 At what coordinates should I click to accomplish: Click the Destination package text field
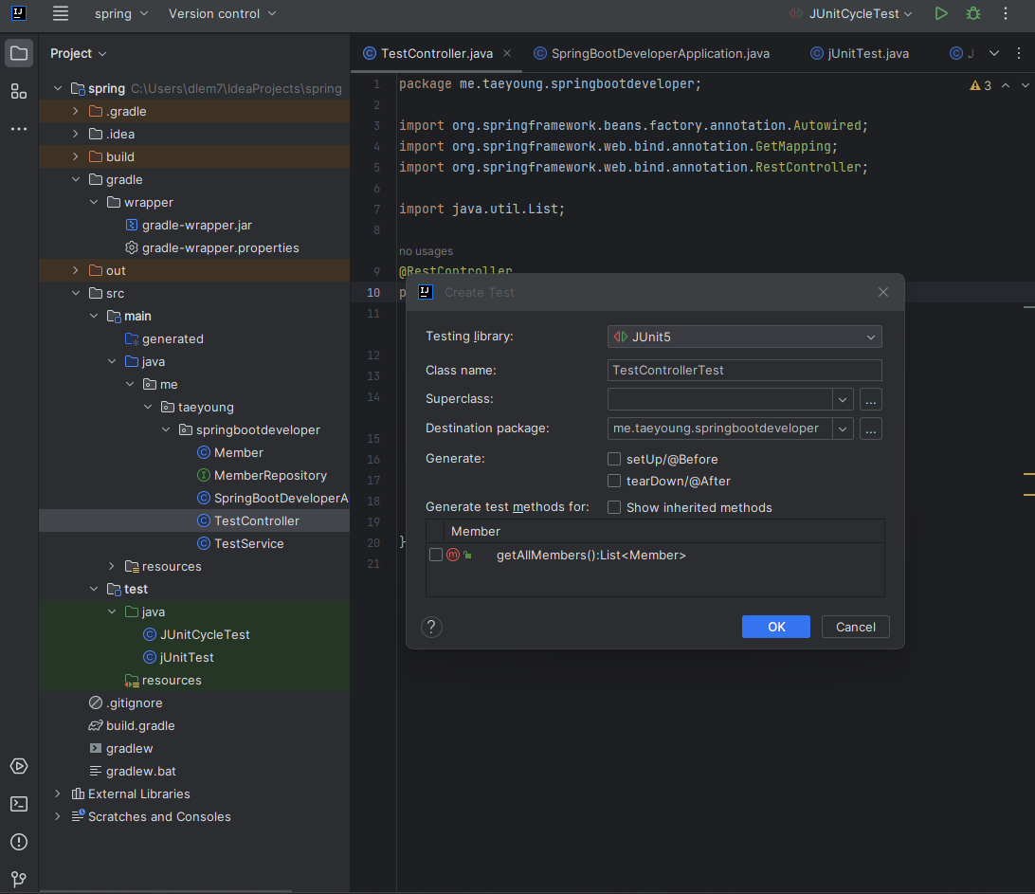pyautogui.click(x=719, y=429)
